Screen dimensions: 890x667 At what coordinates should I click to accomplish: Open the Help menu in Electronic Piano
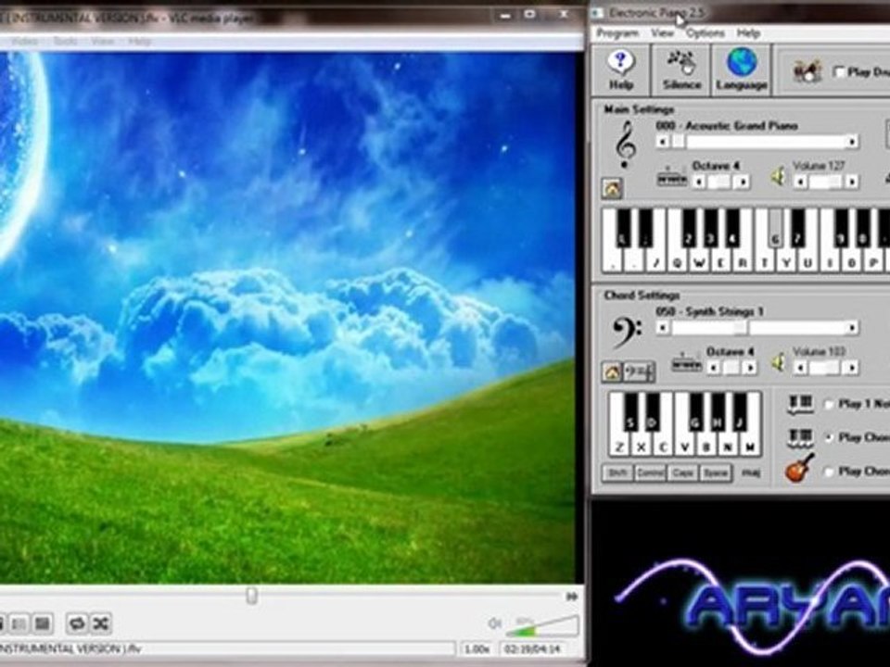click(748, 33)
